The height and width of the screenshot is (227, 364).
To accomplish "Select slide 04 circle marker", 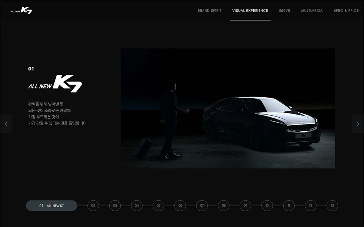I will (x=136, y=206).
